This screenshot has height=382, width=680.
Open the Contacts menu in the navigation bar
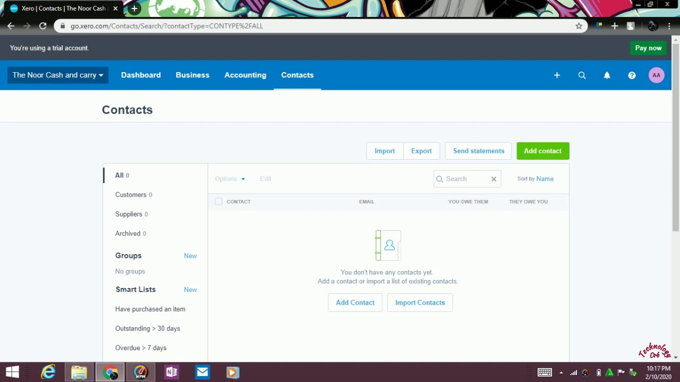(297, 75)
